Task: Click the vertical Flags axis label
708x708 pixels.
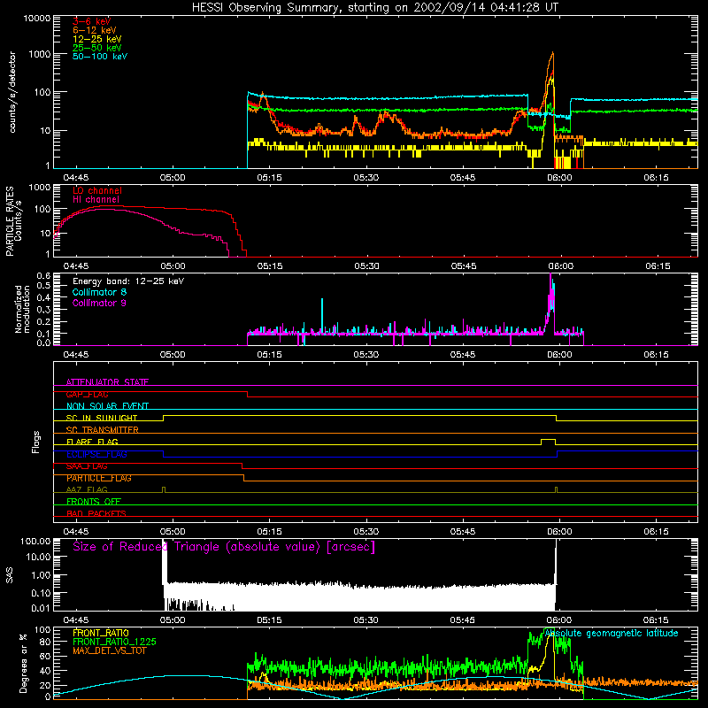Action: pos(36,442)
